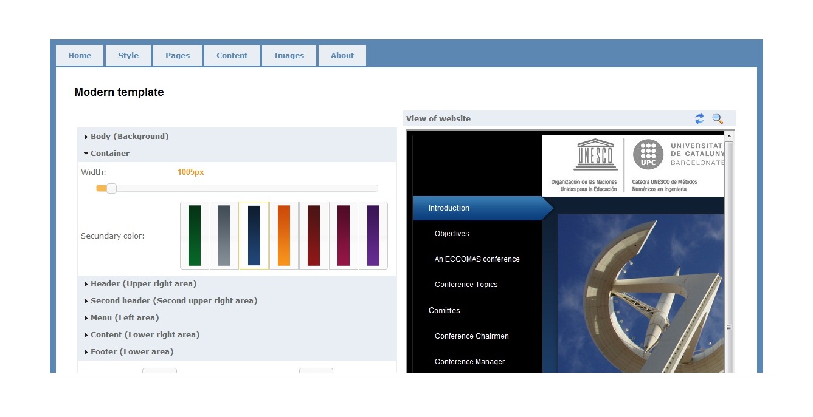Click the container width slider handle
The width and height of the screenshot is (813, 417).
pos(111,188)
